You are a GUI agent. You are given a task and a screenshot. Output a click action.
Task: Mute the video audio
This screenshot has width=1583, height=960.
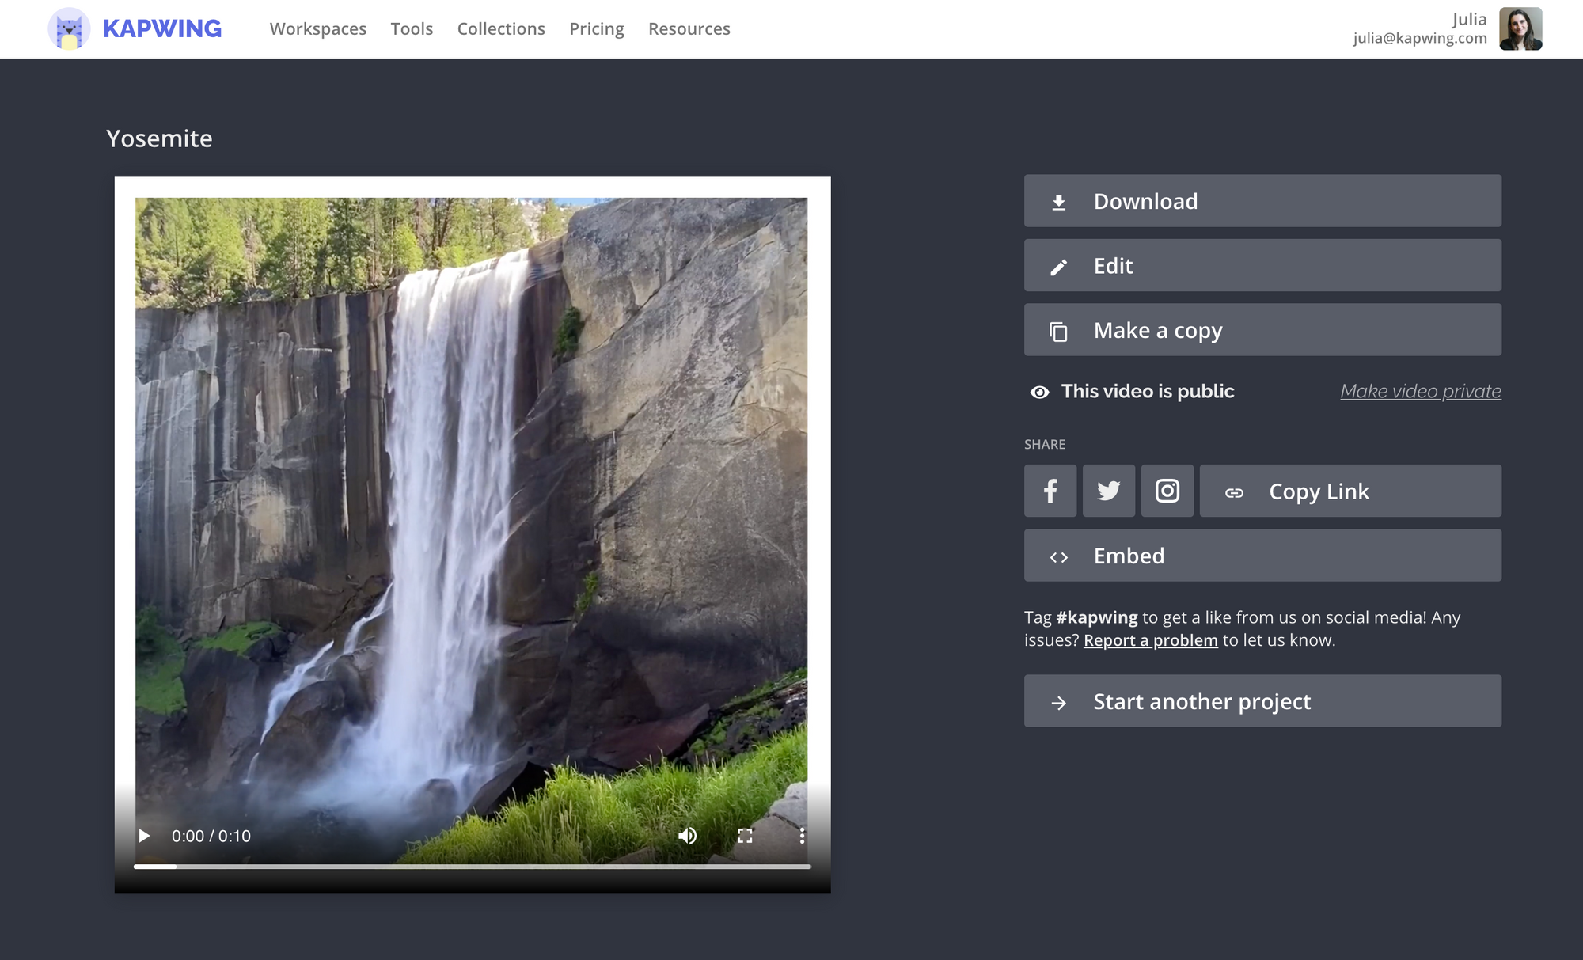point(687,835)
